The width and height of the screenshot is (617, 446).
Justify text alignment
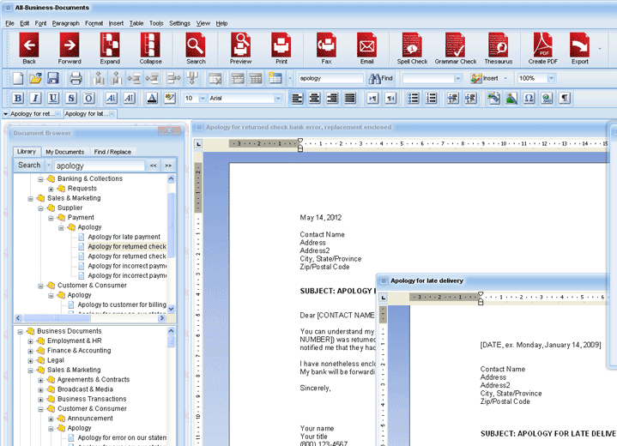point(350,98)
